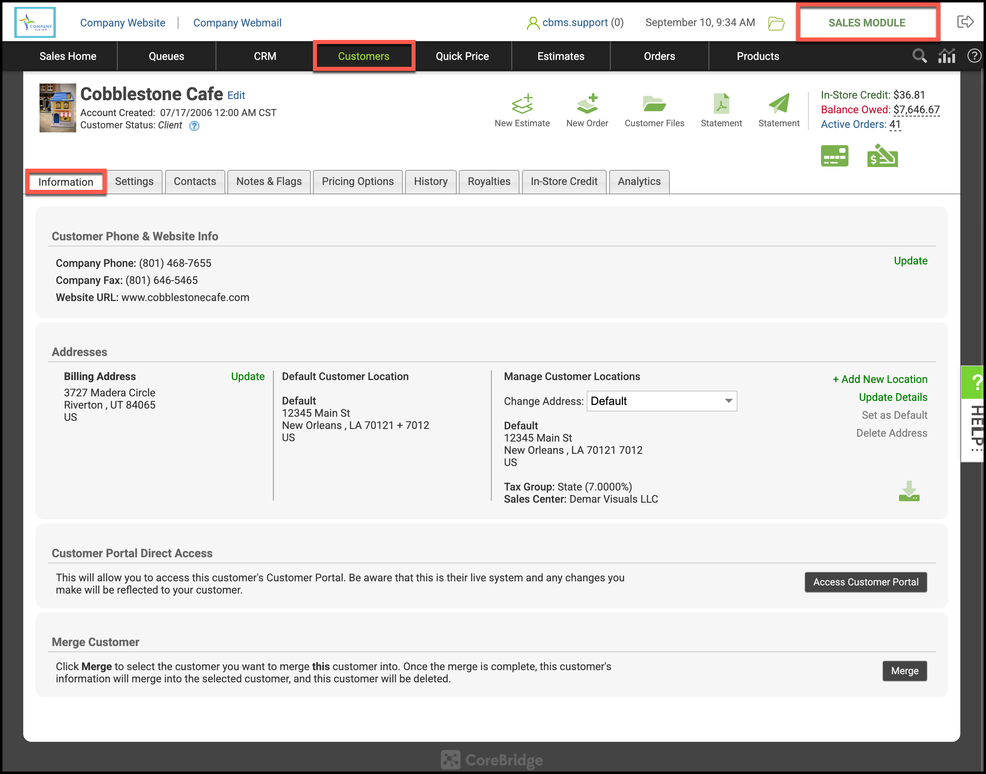Expand the Change Address dropdown

662,401
